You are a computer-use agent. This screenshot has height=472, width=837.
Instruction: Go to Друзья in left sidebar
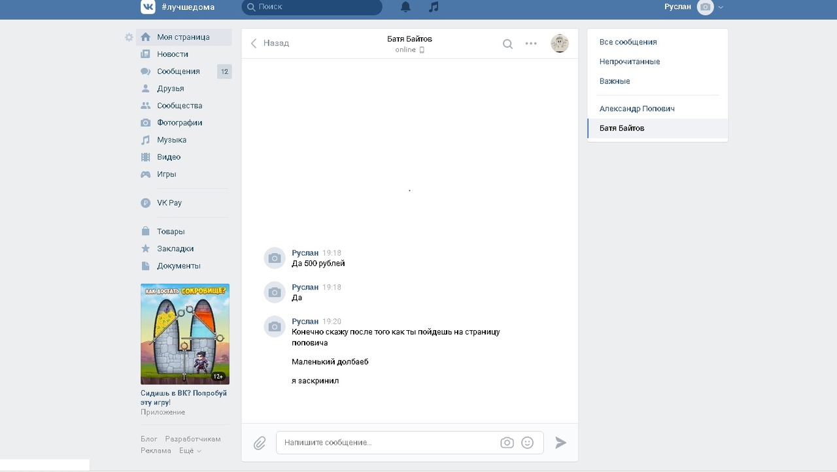pos(170,88)
